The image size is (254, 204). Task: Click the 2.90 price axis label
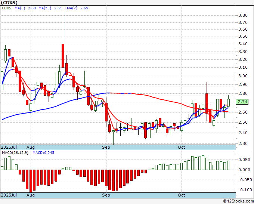coord(243,84)
